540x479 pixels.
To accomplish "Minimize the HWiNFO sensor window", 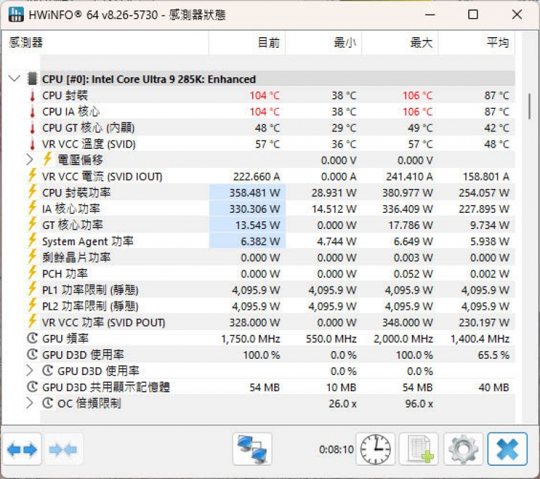I will point(430,15).
